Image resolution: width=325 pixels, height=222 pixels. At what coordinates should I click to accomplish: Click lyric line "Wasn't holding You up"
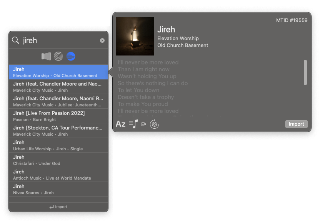[x=147, y=76]
